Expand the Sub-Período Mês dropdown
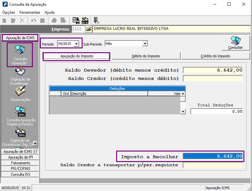The height and width of the screenshot is (191, 252). pos(145,44)
